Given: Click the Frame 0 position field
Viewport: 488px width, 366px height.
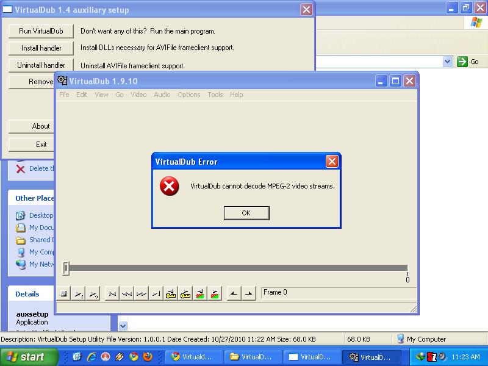Looking at the screenshot, I should 339,293.
